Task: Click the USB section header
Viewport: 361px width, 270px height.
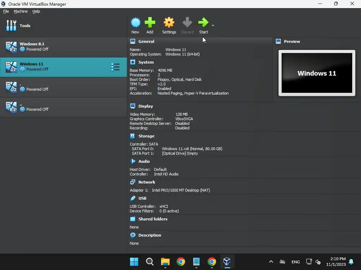Action: [x=142, y=198]
